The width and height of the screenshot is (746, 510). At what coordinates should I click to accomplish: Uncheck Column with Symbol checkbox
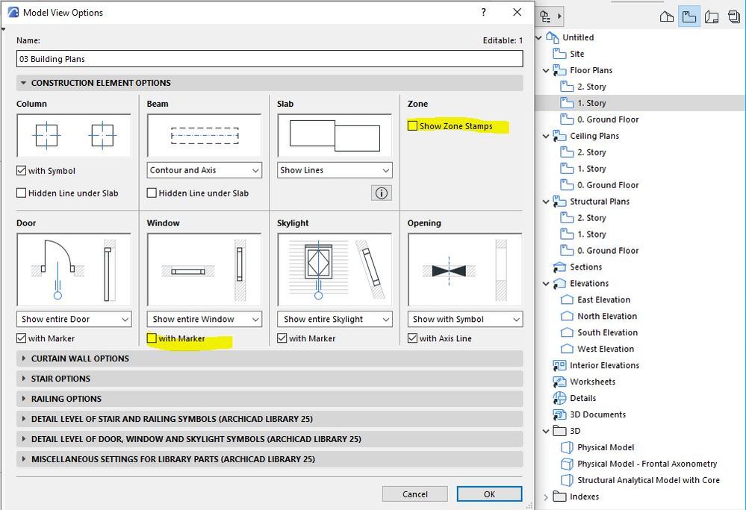point(21,170)
